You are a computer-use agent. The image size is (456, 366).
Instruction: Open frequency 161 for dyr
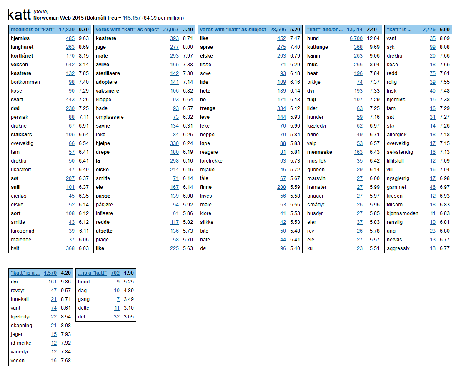point(53,282)
